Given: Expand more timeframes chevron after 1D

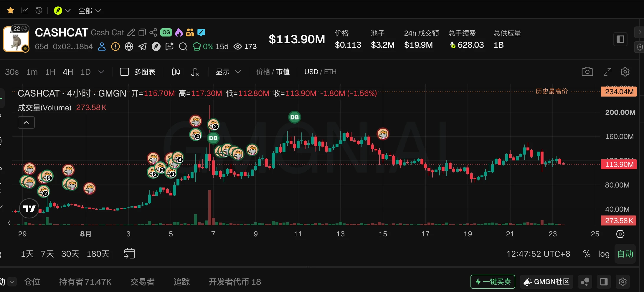Looking at the screenshot, I should pyautogui.click(x=101, y=72).
